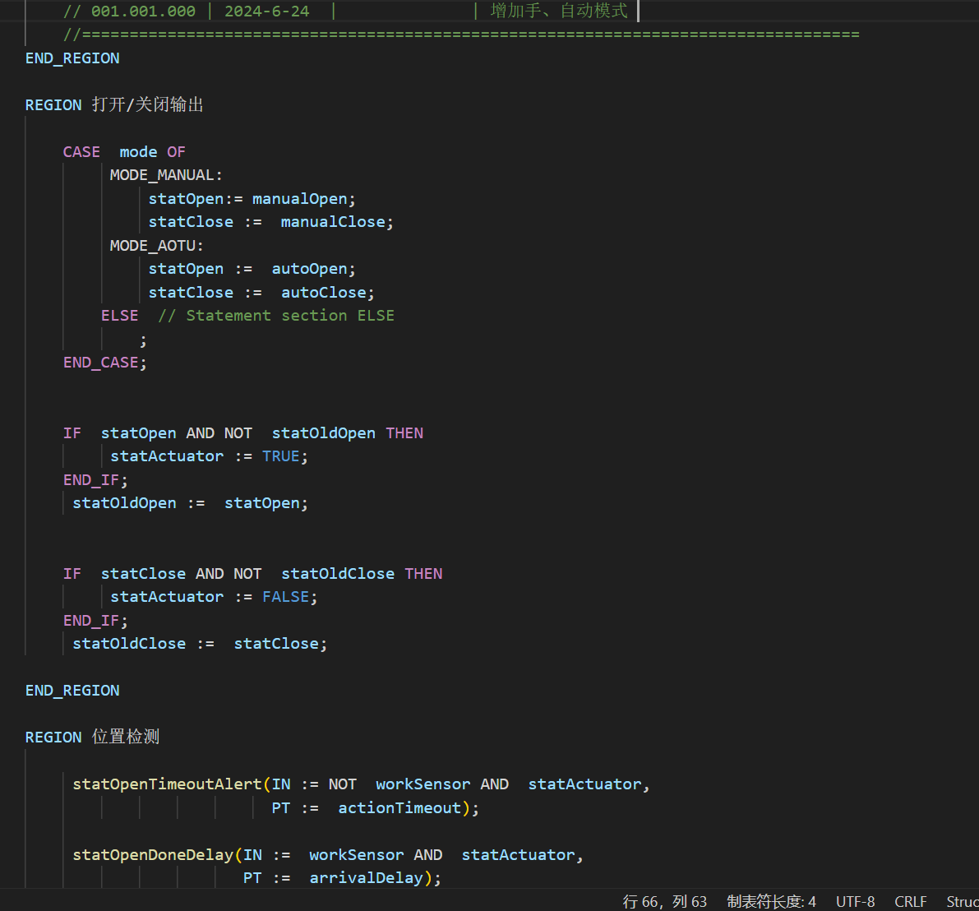Click the arrivalDelay parameter
This screenshot has width=979, height=911.
pos(366,878)
